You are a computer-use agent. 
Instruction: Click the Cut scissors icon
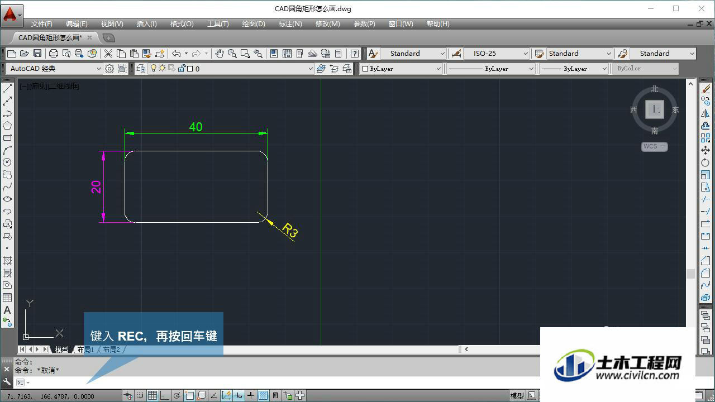pyautogui.click(x=108, y=54)
